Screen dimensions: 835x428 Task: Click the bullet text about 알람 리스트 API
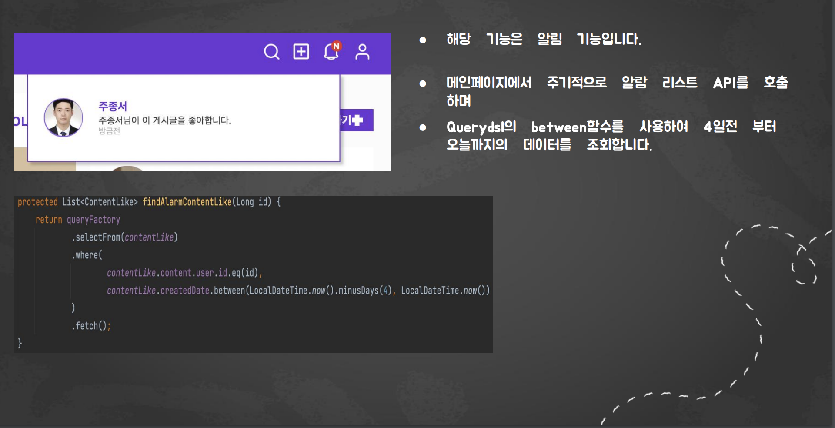click(617, 91)
